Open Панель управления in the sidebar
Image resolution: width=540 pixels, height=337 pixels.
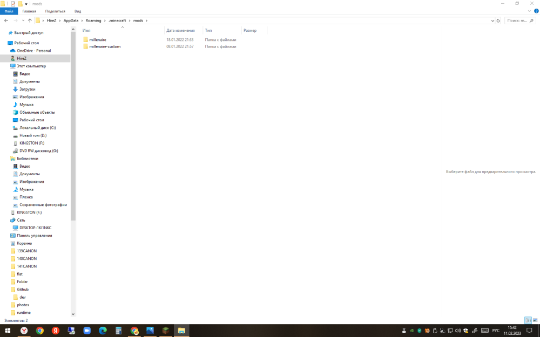[x=35, y=236]
